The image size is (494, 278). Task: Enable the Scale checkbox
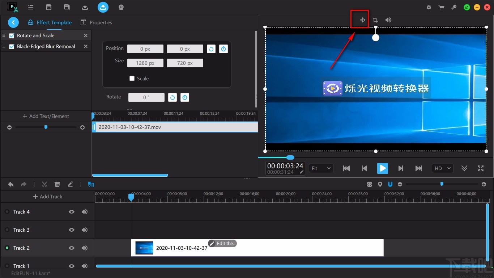tap(132, 78)
